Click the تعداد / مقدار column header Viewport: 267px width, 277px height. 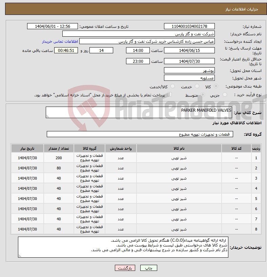tap(59, 148)
